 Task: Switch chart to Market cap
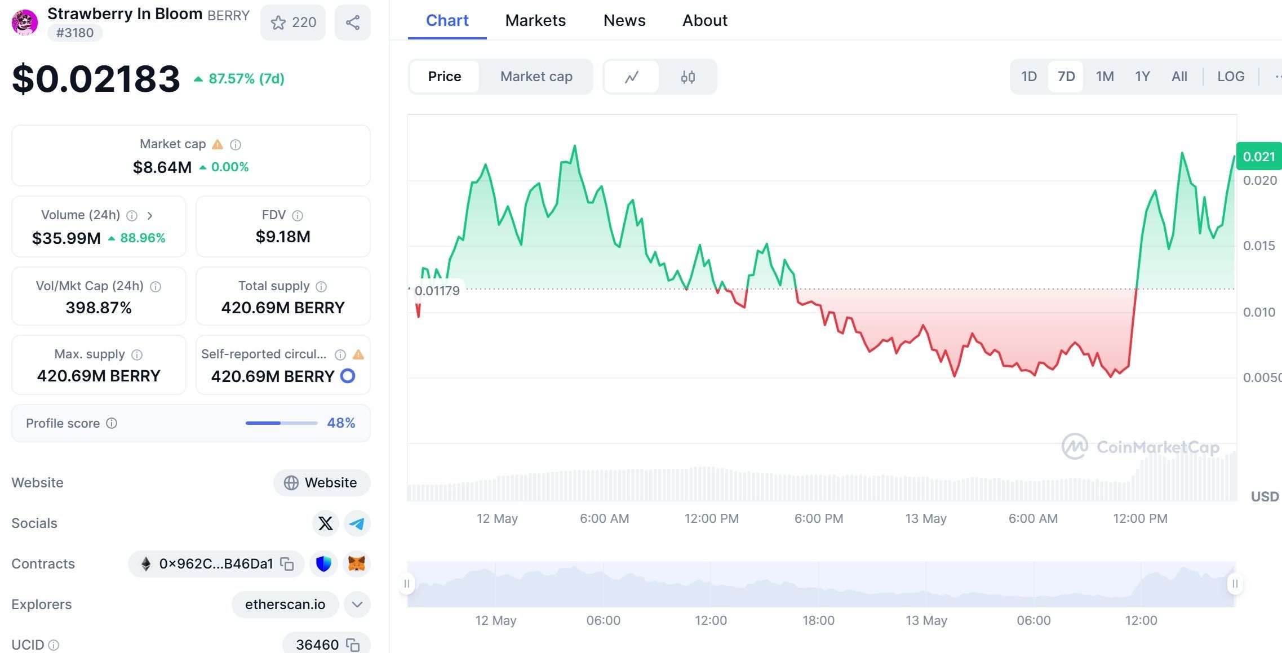(x=536, y=77)
